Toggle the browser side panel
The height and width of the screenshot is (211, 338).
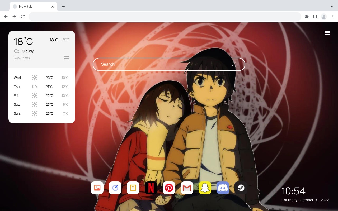point(315,17)
